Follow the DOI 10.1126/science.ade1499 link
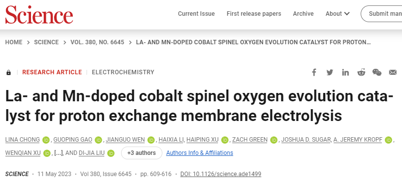This screenshot has width=402, height=180. [x=221, y=174]
